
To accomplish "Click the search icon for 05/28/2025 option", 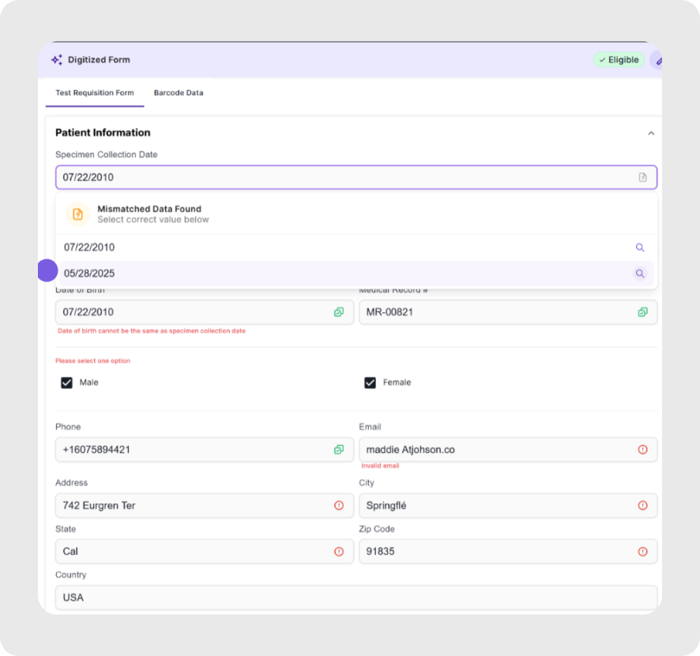I will coord(640,273).
